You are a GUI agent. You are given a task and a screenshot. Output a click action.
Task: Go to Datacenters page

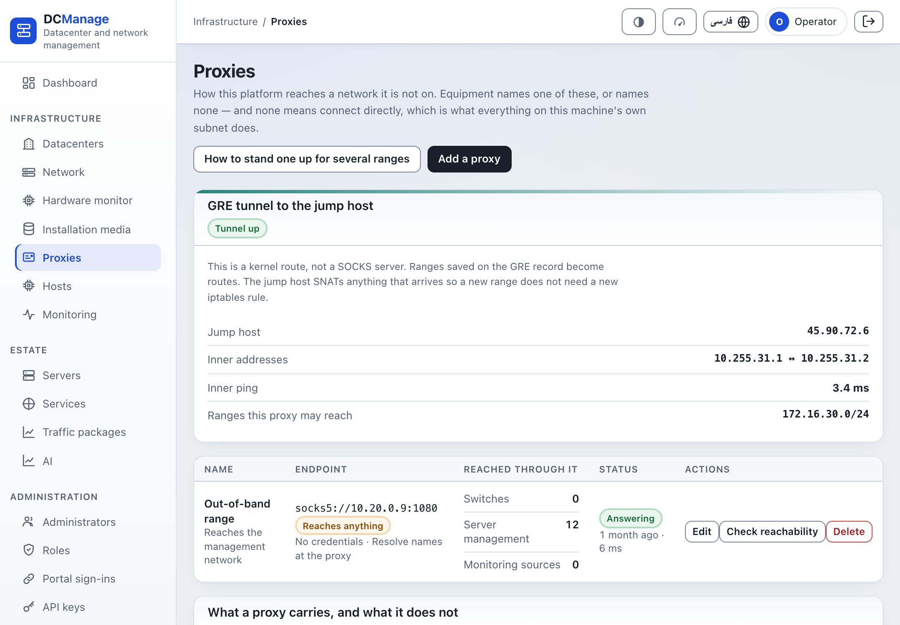pyautogui.click(x=88, y=144)
